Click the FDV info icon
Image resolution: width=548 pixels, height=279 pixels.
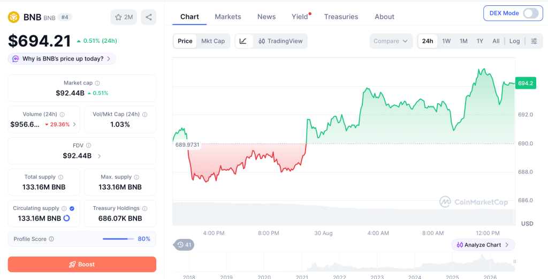(x=89, y=146)
